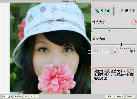Click the 放大力度 strength slider handle
The height and width of the screenshot is (99, 137).
[x=121, y=45]
